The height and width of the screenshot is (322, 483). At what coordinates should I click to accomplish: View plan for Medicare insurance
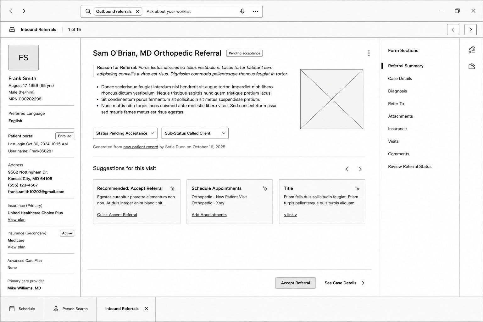(17, 247)
